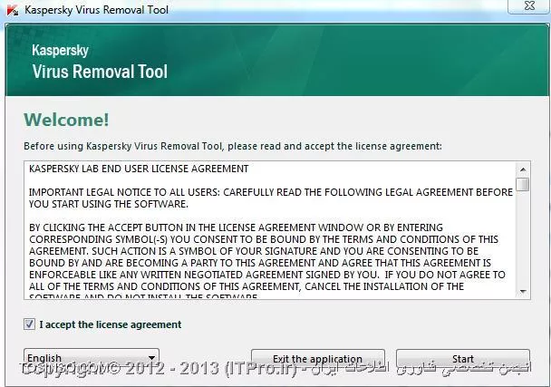Click the Kaspersky logo icon in title bar
The width and height of the screenshot is (551, 387).
point(13,10)
